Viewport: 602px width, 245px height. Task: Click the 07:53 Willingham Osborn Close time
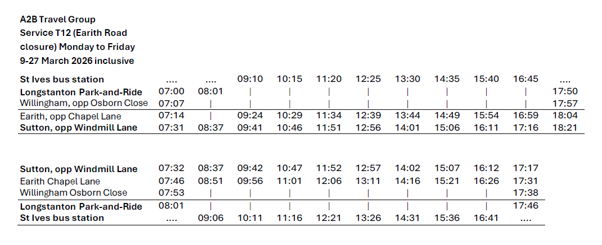pyautogui.click(x=172, y=193)
